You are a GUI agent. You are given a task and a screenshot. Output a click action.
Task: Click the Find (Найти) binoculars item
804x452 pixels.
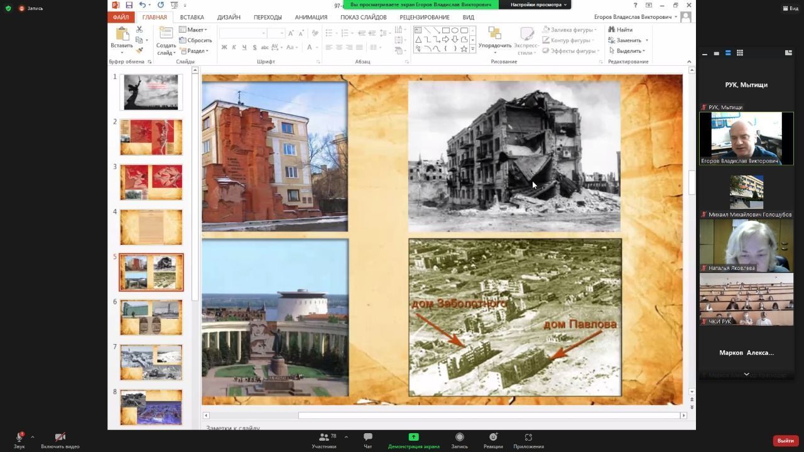point(621,30)
